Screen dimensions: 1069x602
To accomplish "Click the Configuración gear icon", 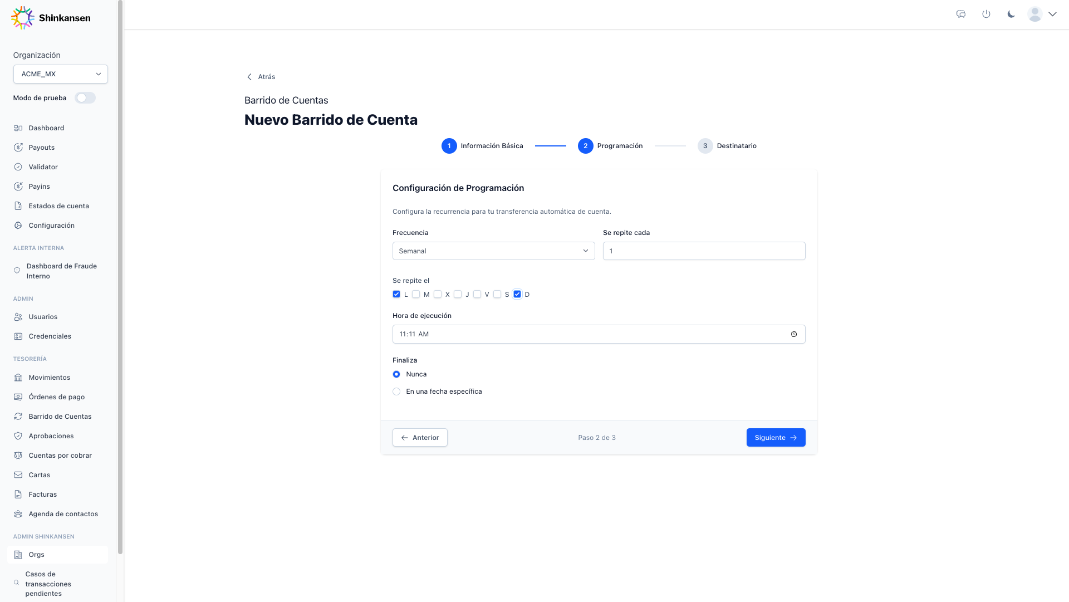I will click(x=18, y=226).
